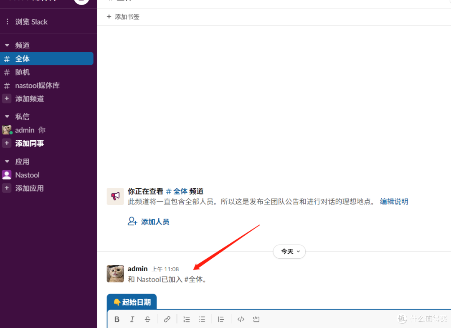Apply strikethrough formatting
Image resolution: width=451 pixels, height=328 pixels.
[147, 319]
